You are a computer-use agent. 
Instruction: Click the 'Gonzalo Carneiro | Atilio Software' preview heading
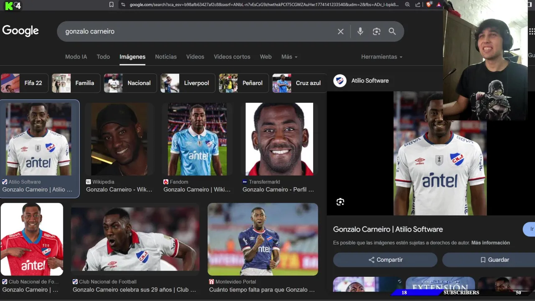(388, 229)
